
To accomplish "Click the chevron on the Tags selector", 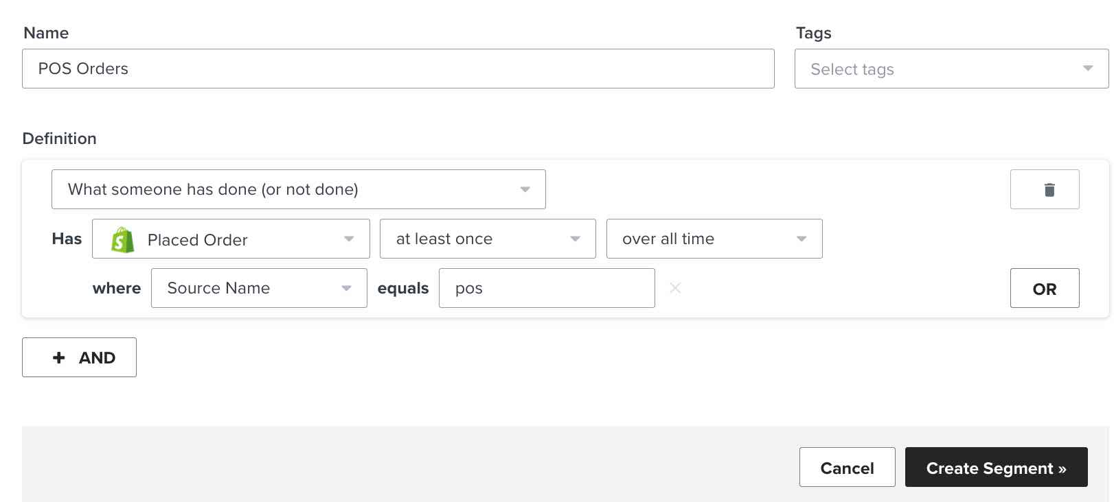I will (x=1087, y=69).
